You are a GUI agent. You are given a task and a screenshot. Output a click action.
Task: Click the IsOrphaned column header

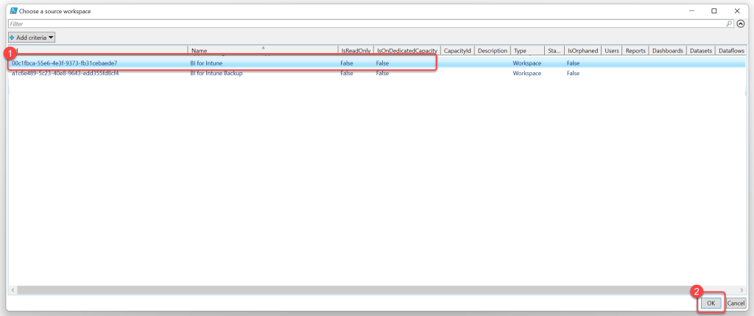pyautogui.click(x=582, y=51)
